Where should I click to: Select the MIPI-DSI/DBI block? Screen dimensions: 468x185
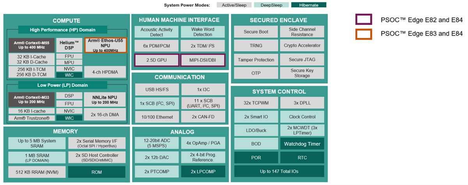(203, 60)
